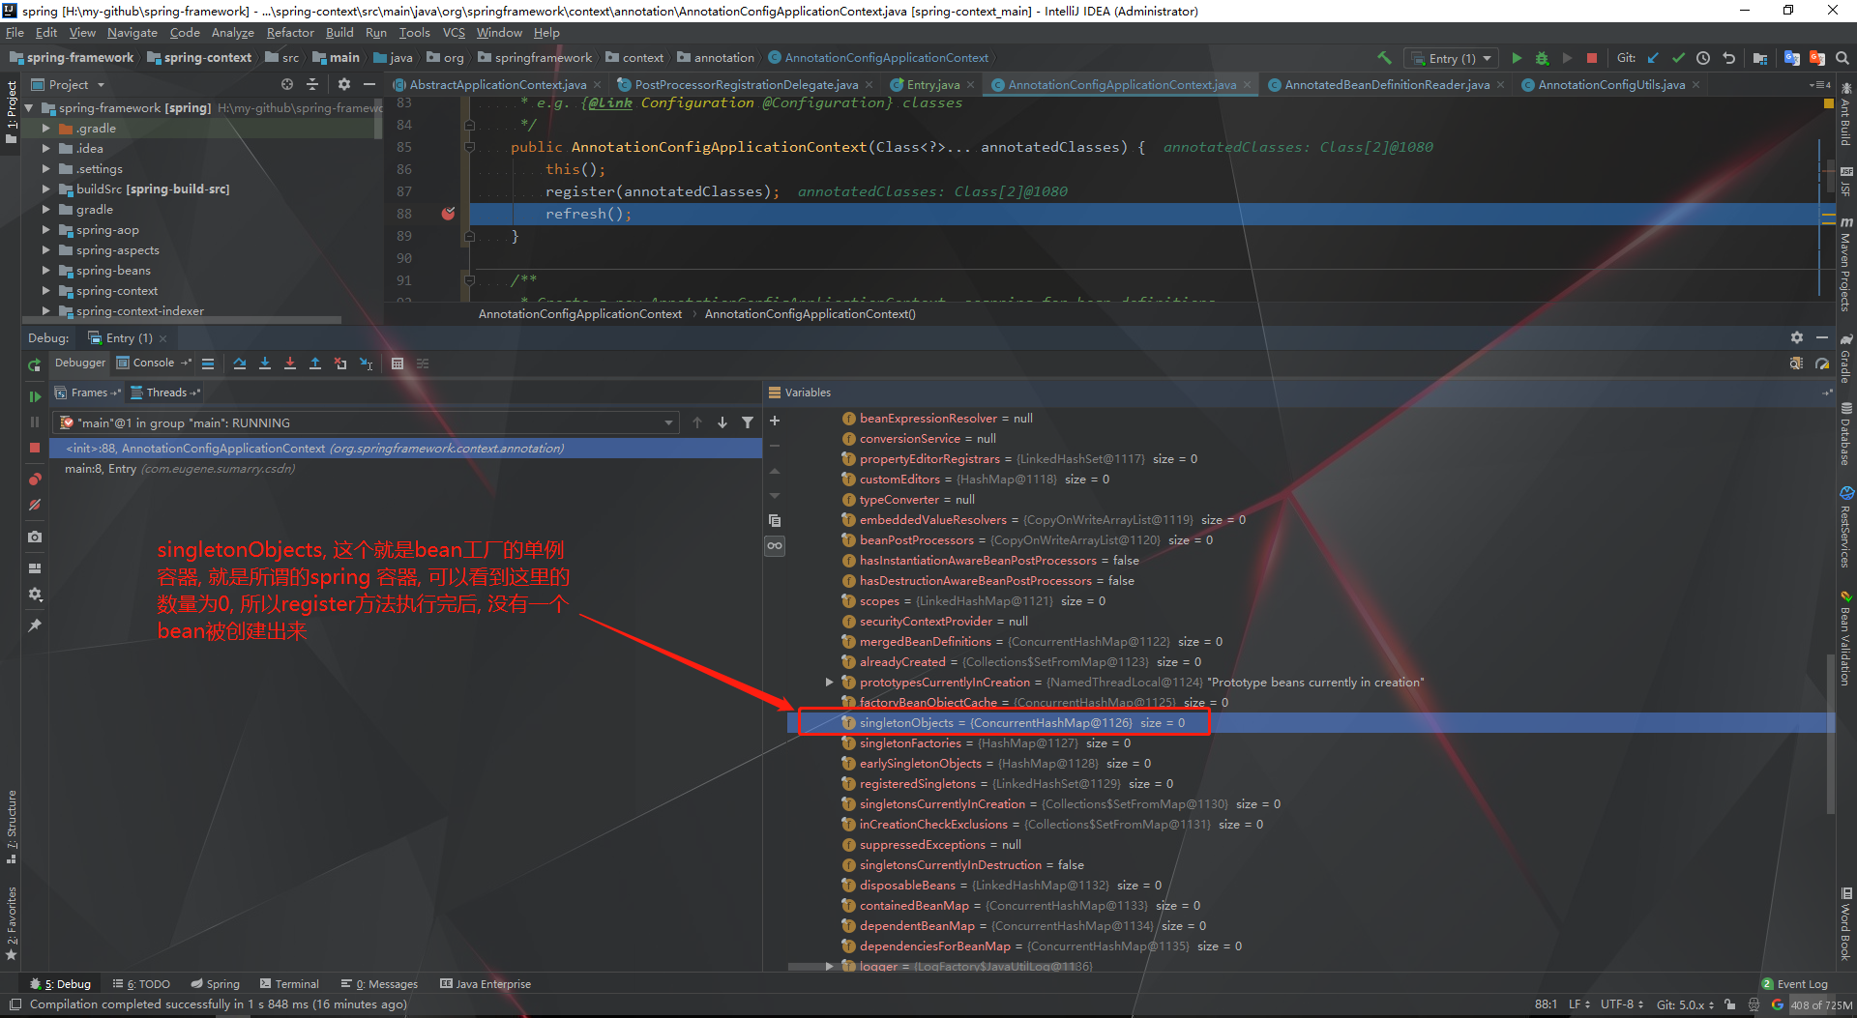
Task: Open Search Everywhere magnifier
Action: coord(1842,58)
